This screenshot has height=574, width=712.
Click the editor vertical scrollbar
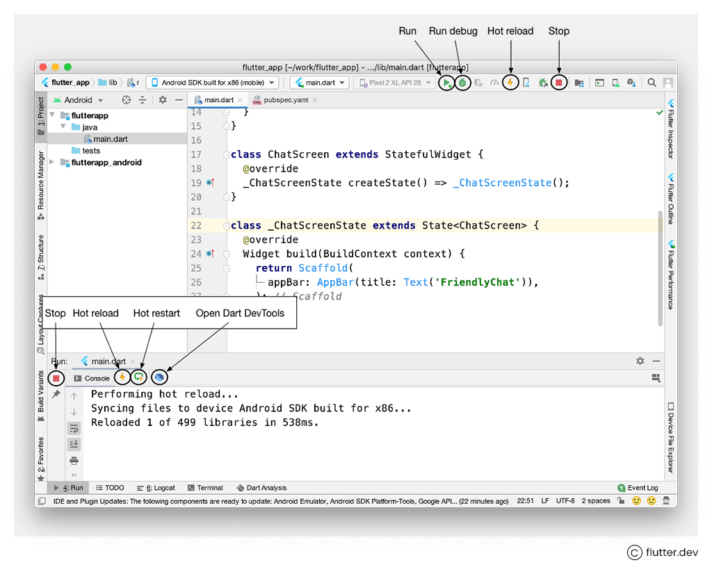pos(661,268)
